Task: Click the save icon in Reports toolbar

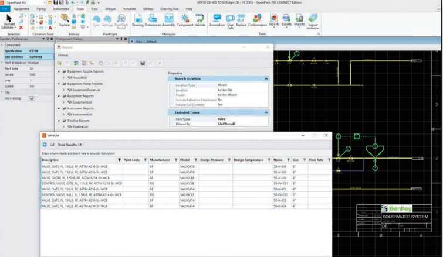Action: [x=143, y=63]
